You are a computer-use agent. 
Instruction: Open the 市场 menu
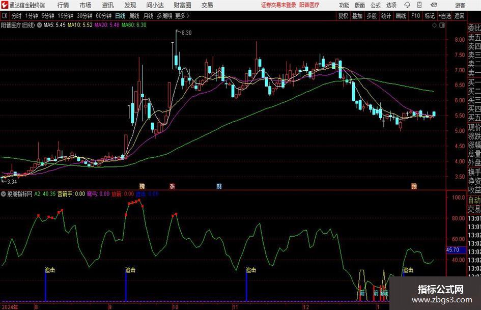[x=86, y=5]
